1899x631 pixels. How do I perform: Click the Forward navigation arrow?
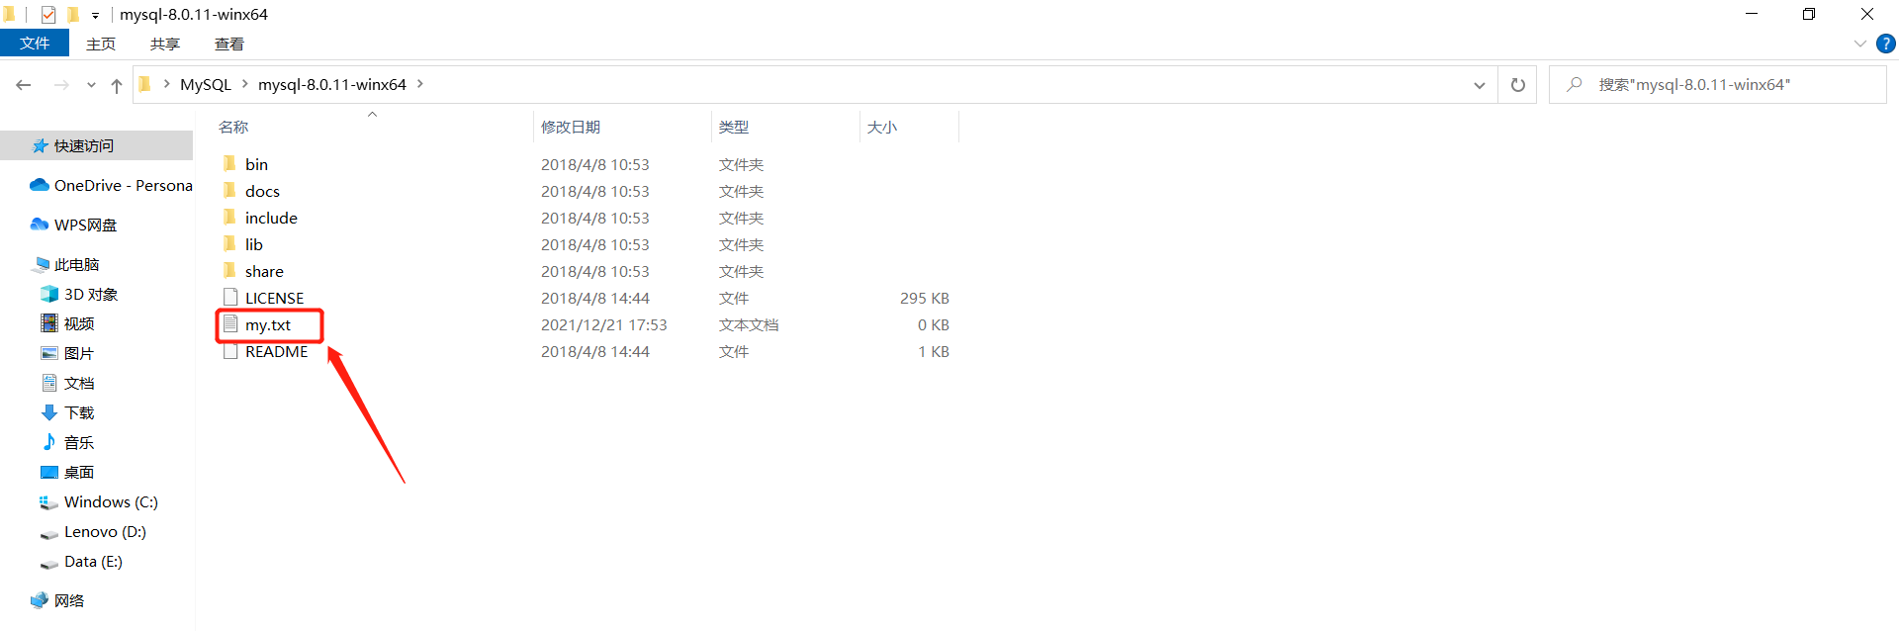tap(61, 85)
